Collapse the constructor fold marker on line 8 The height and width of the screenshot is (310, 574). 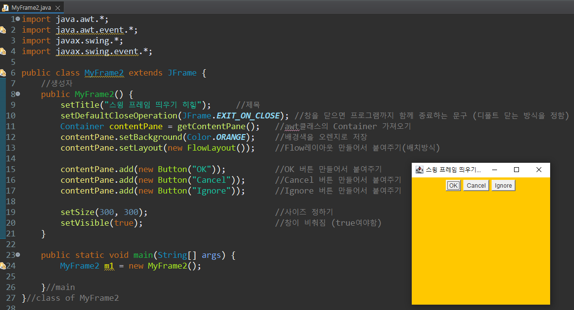pos(18,94)
